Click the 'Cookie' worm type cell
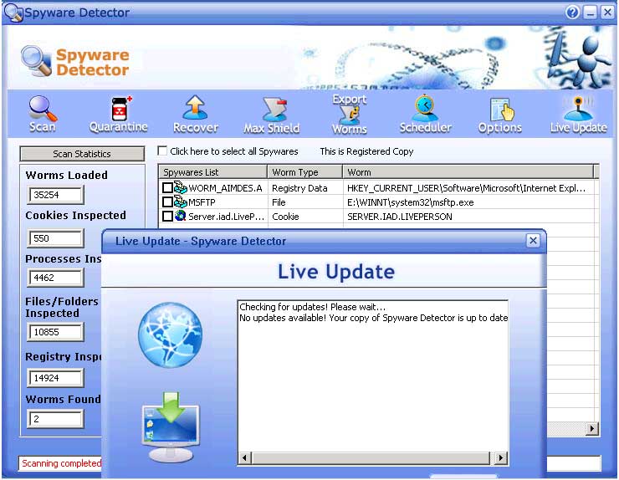 coord(305,217)
